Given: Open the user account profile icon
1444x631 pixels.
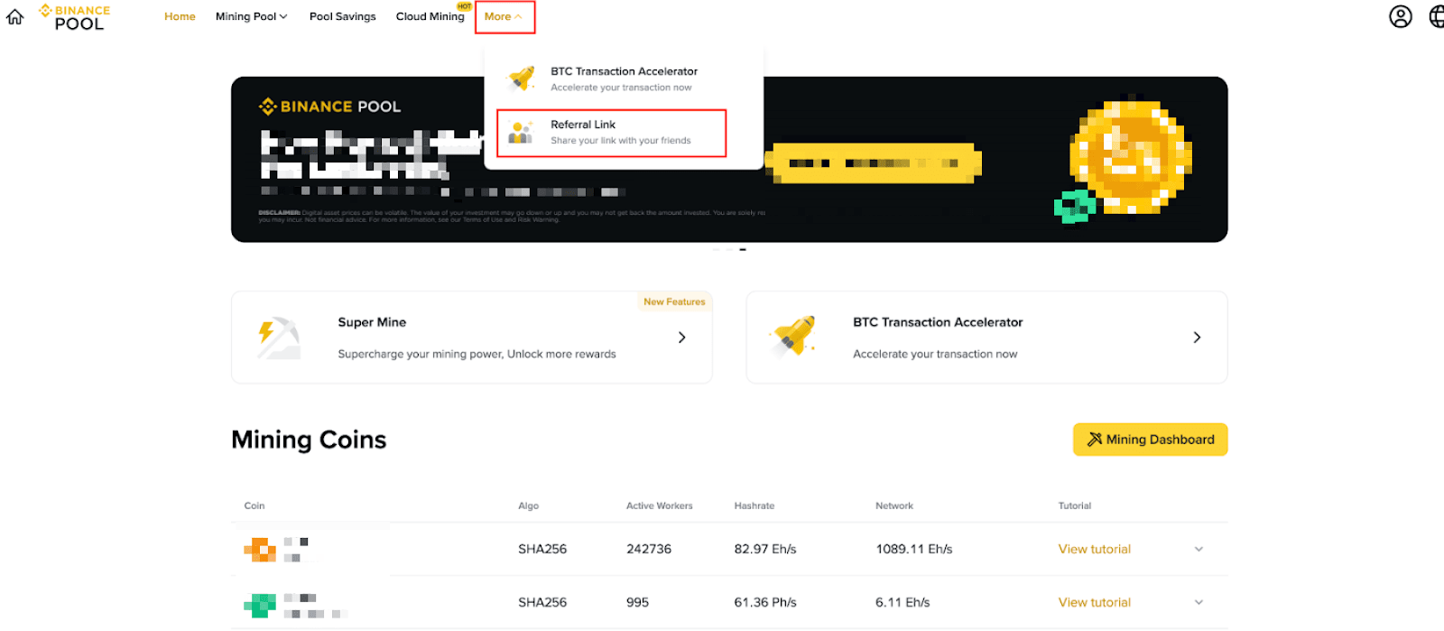Looking at the screenshot, I should coord(1401,16).
